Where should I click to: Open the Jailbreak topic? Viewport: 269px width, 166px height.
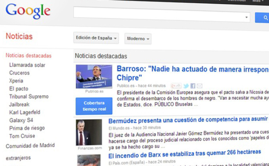pos(19,104)
